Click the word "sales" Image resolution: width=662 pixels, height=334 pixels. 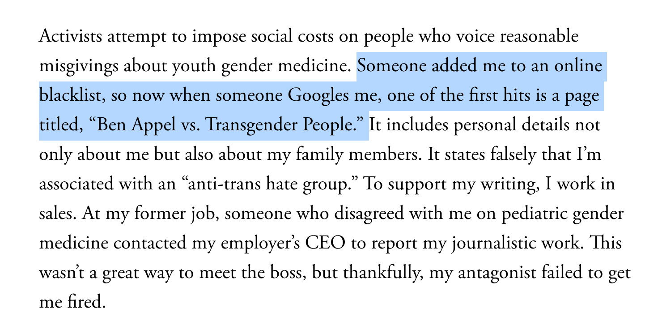(x=57, y=214)
